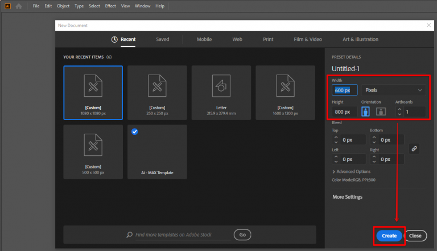This screenshot has width=437, height=251.
Task: Click the Width input field
Action: (345, 90)
